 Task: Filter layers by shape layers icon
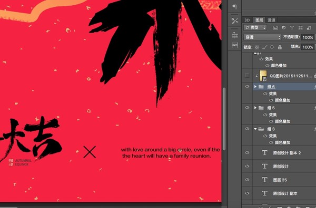coord(300,27)
